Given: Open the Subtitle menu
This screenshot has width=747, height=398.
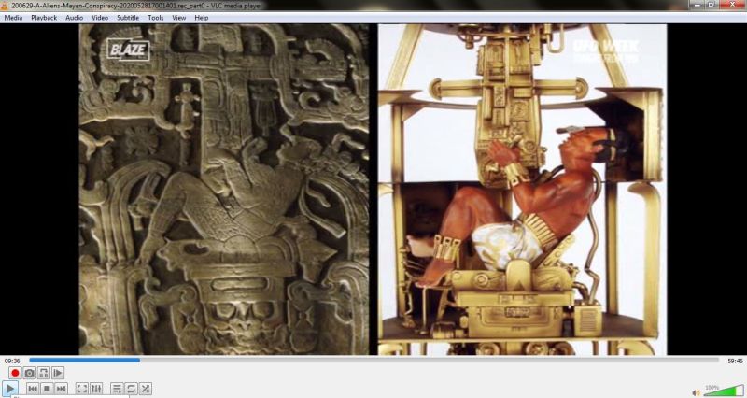Looking at the screenshot, I should pyautogui.click(x=128, y=18).
